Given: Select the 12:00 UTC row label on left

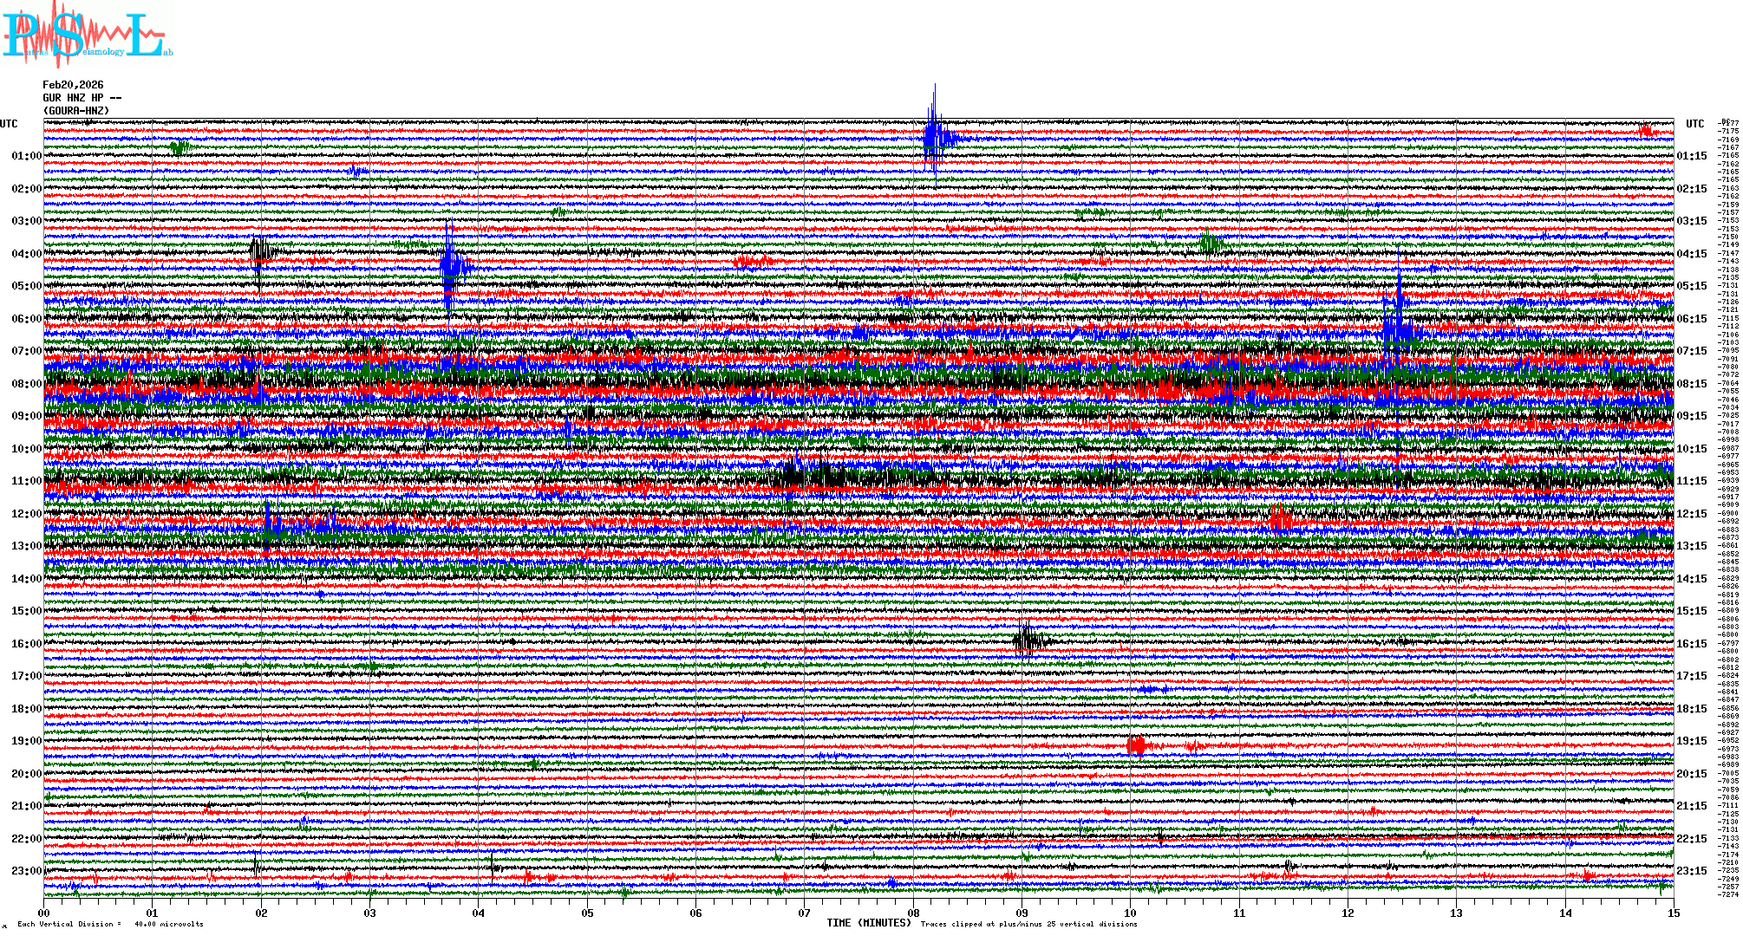Looking at the screenshot, I should point(26,514).
